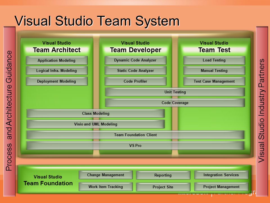Select the Logical Infra. Modeling box
Viewport: 270px width, 203px height.
point(57,70)
